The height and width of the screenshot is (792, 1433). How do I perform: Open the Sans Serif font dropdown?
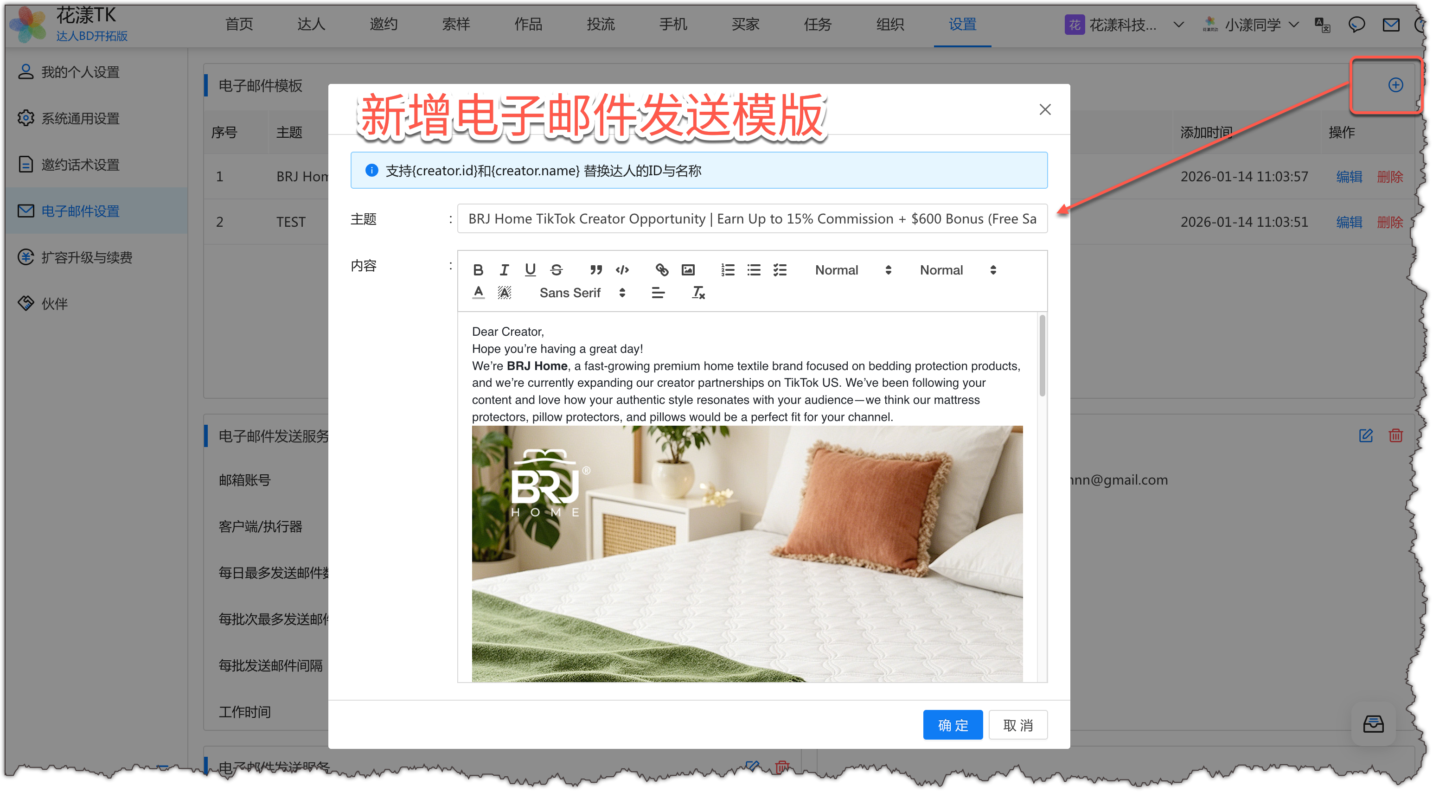[582, 293]
